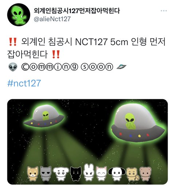The width and height of the screenshot is (175, 191).
Task: Click the grey alien face emoji
Action: (x=13, y=67)
